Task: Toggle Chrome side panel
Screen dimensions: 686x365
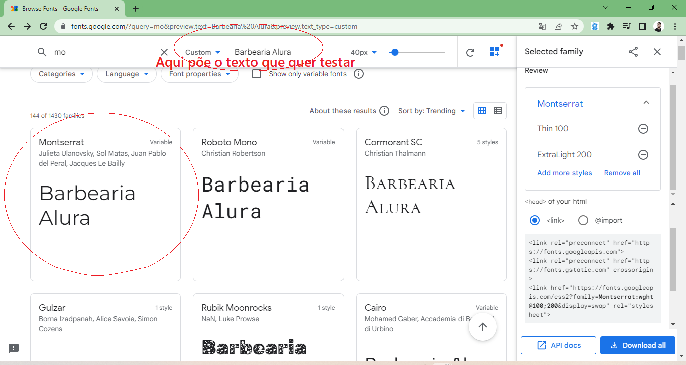Action: (642, 26)
